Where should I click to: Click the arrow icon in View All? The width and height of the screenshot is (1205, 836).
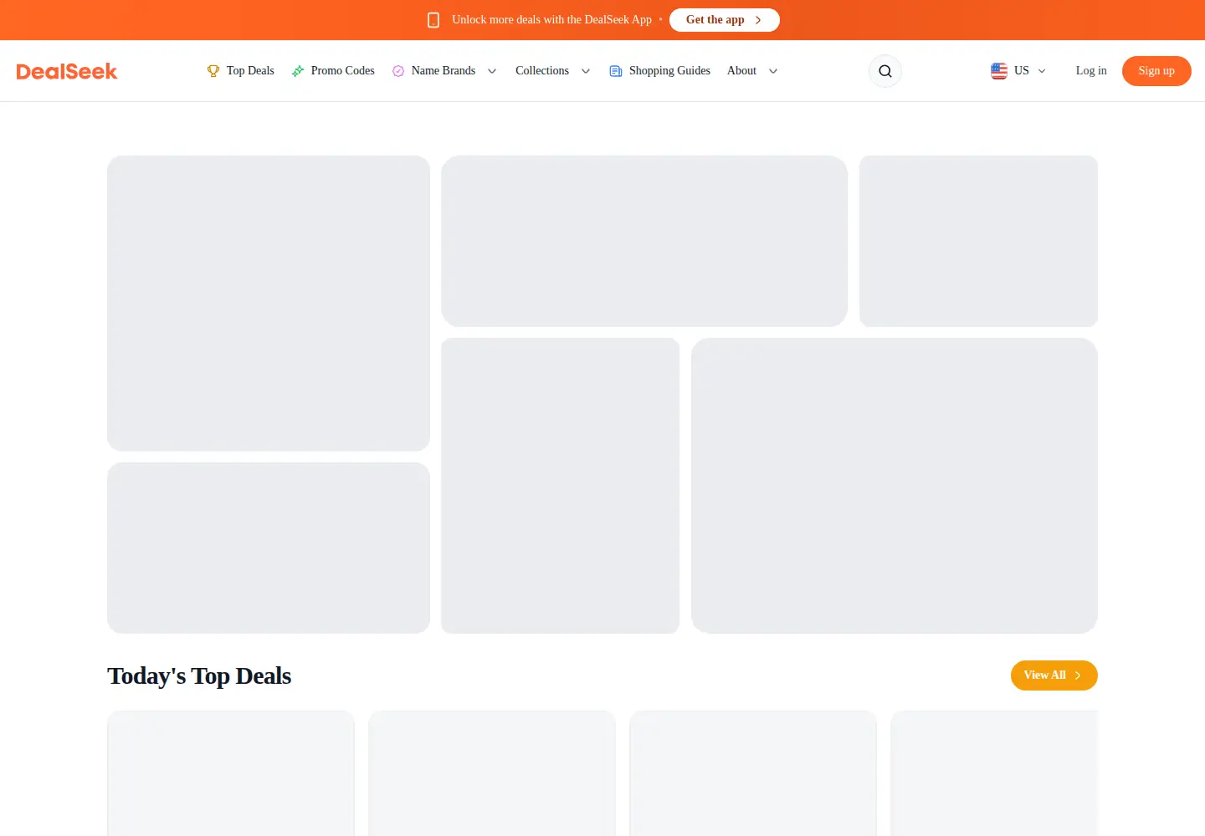[x=1078, y=675]
